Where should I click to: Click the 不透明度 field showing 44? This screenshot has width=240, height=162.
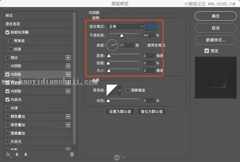tap(149, 35)
